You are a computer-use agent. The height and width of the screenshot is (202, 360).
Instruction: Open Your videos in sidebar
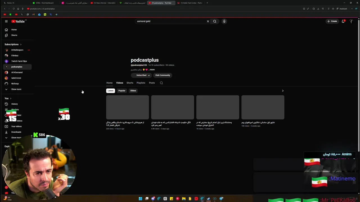(x=17, y=126)
